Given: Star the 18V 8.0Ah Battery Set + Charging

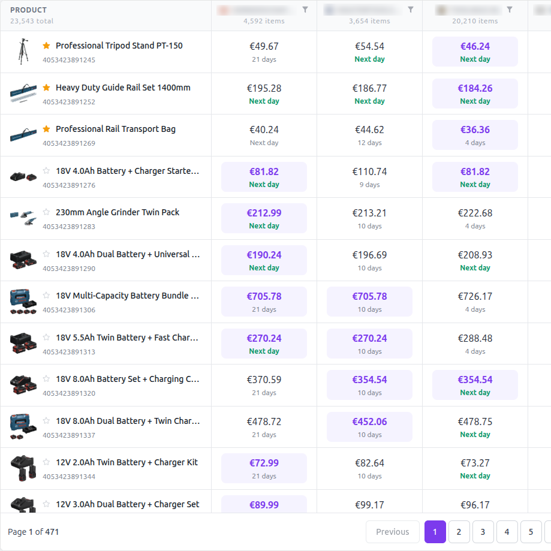Looking at the screenshot, I should [x=46, y=379].
